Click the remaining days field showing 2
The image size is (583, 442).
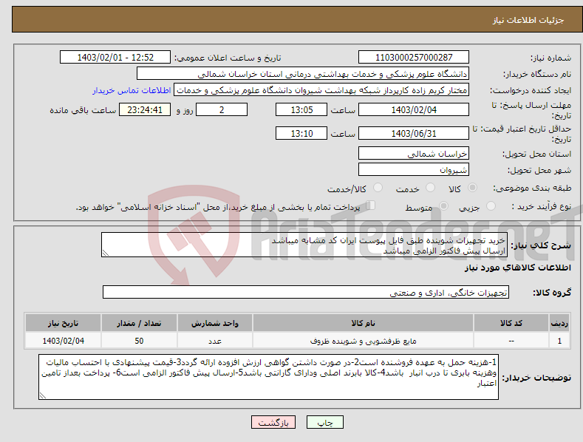(222, 109)
